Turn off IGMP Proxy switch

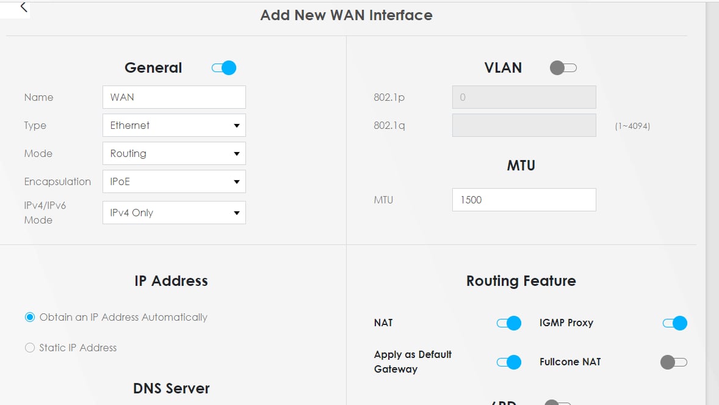[674, 323]
